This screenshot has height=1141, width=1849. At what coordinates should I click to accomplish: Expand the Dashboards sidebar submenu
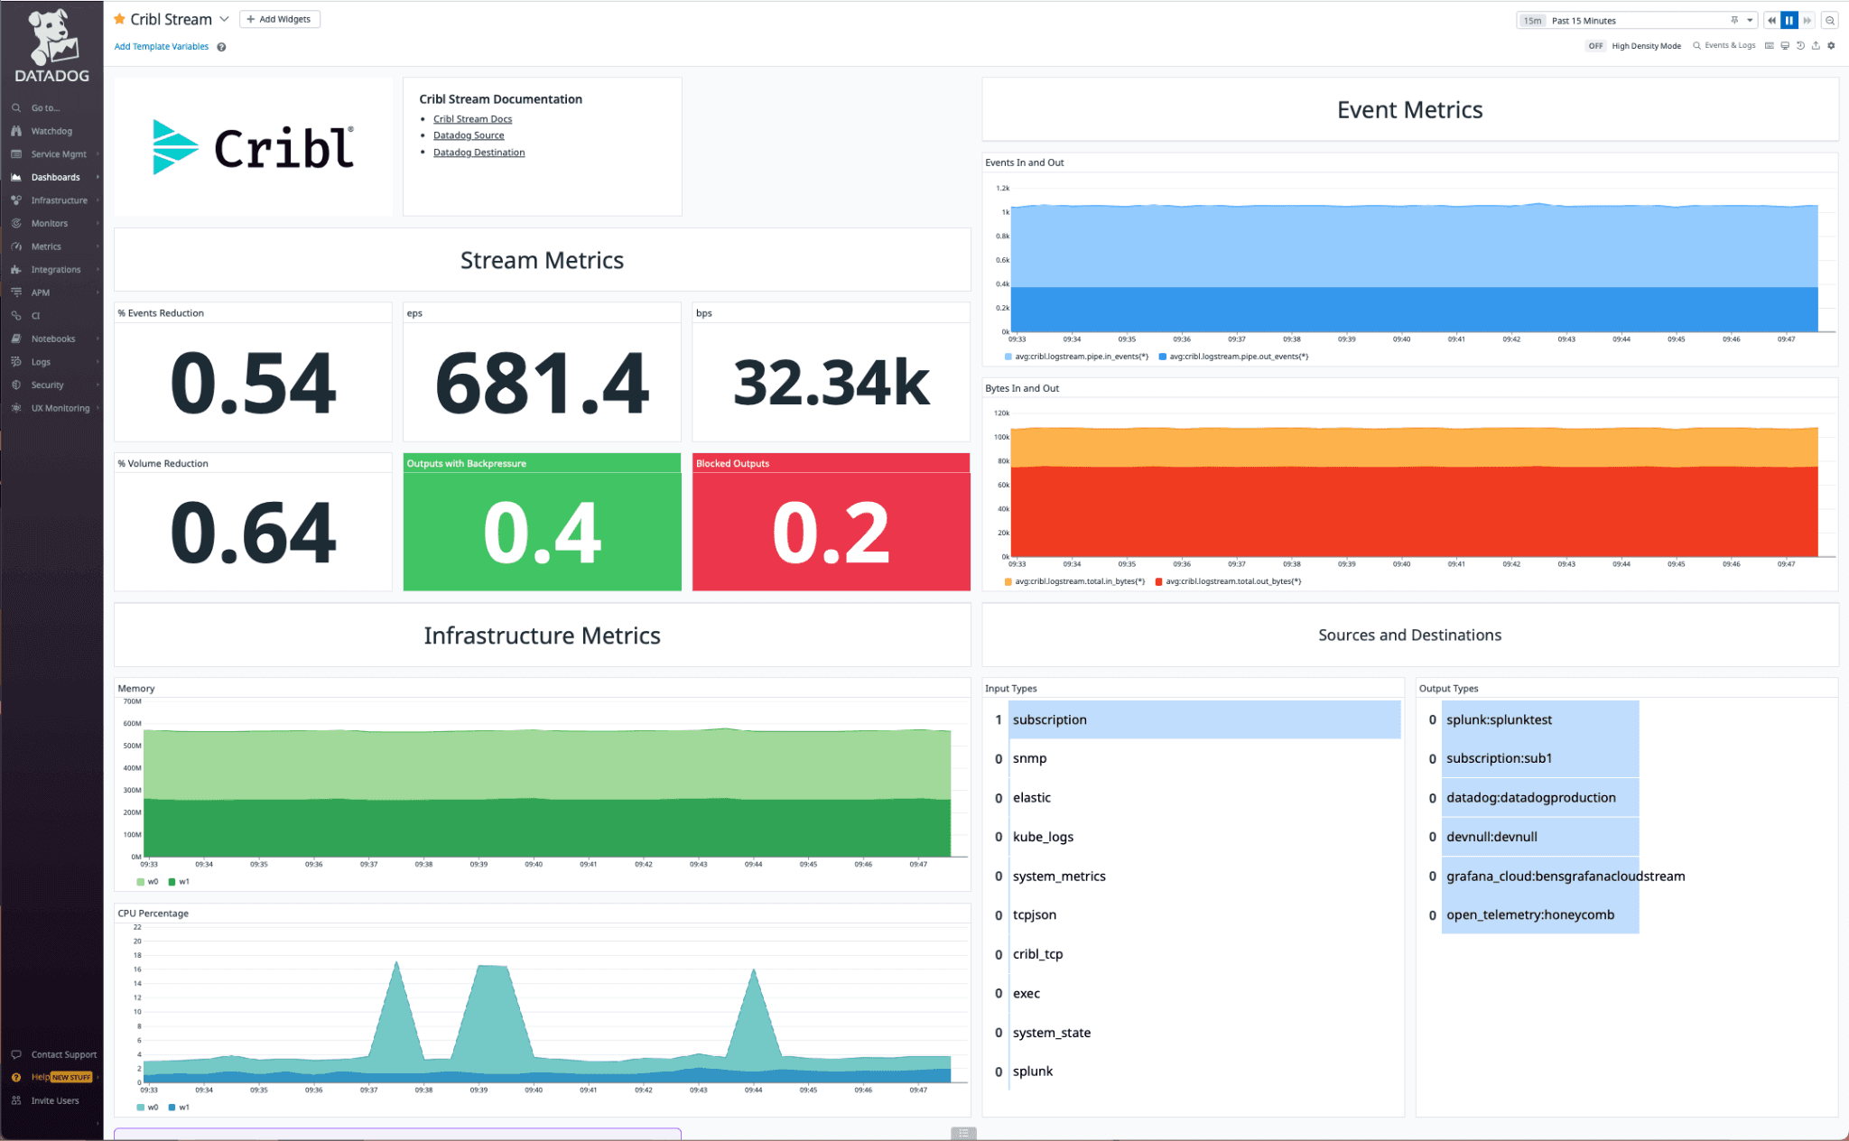[98, 177]
